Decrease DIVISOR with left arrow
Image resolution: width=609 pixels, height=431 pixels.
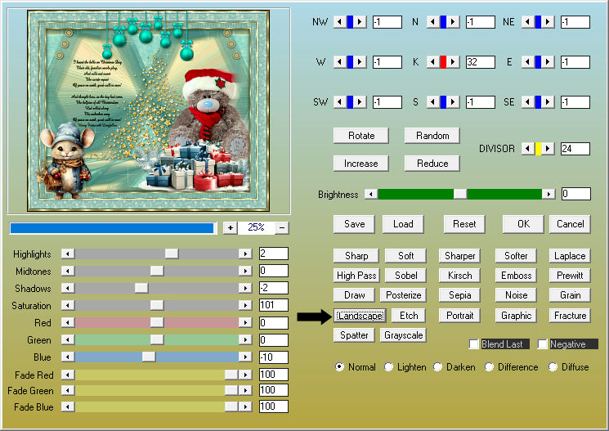[x=527, y=149]
